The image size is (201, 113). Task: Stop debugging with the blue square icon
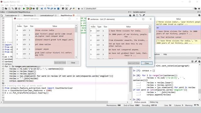point(58,8)
